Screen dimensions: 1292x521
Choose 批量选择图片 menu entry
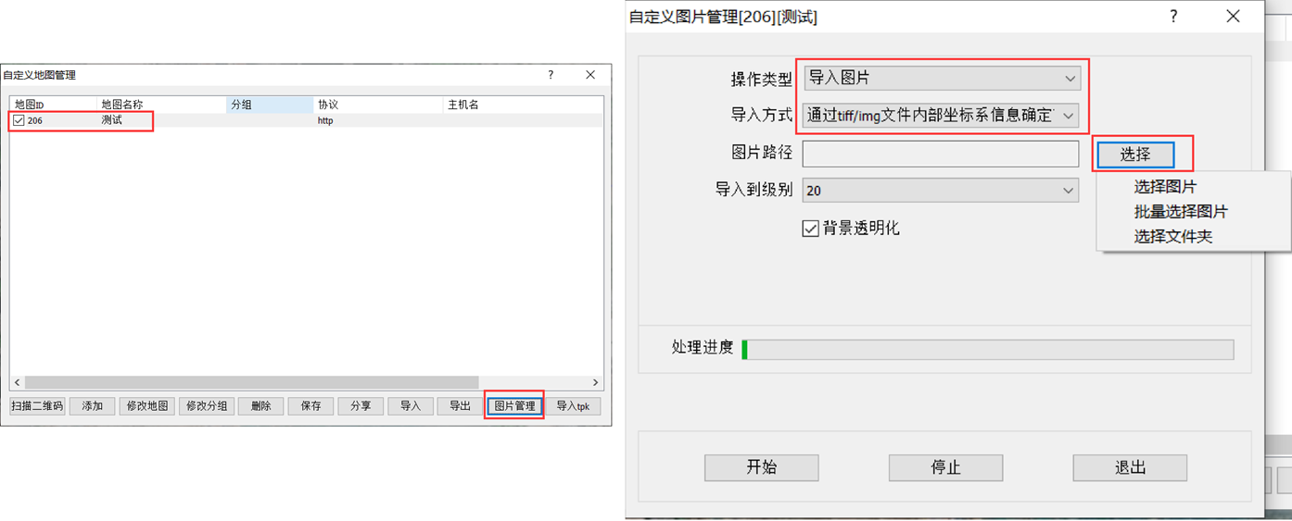point(1181,212)
